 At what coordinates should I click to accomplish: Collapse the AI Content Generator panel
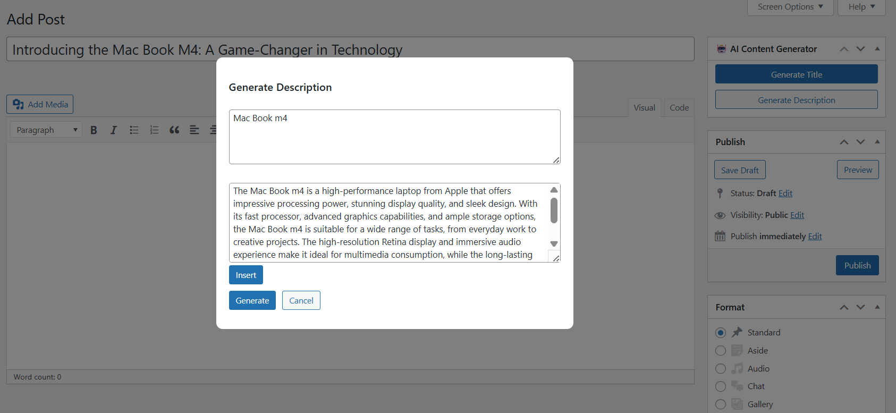(877, 49)
